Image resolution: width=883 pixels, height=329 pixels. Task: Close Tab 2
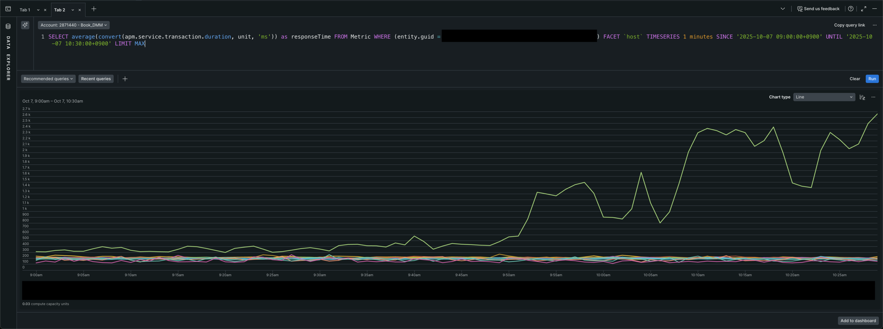pos(79,10)
